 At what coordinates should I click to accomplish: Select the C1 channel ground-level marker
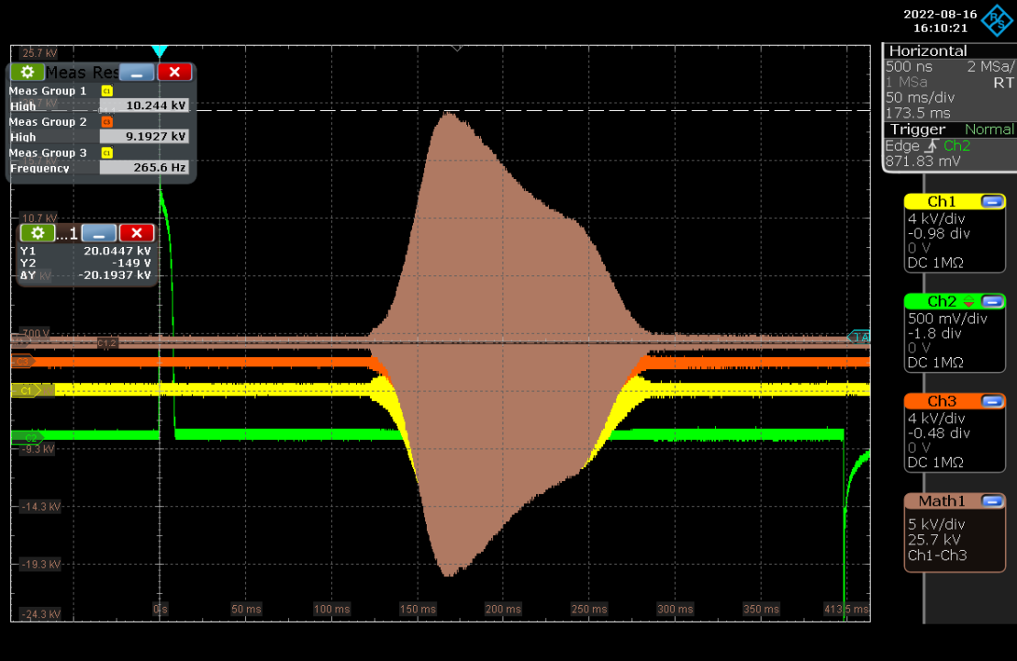point(28,390)
